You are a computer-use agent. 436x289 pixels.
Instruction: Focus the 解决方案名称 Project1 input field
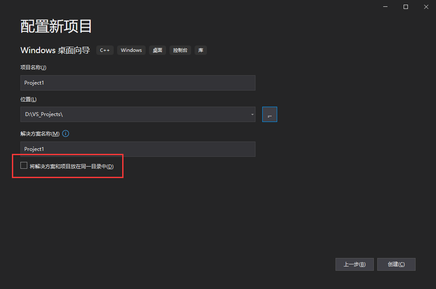click(138, 149)
